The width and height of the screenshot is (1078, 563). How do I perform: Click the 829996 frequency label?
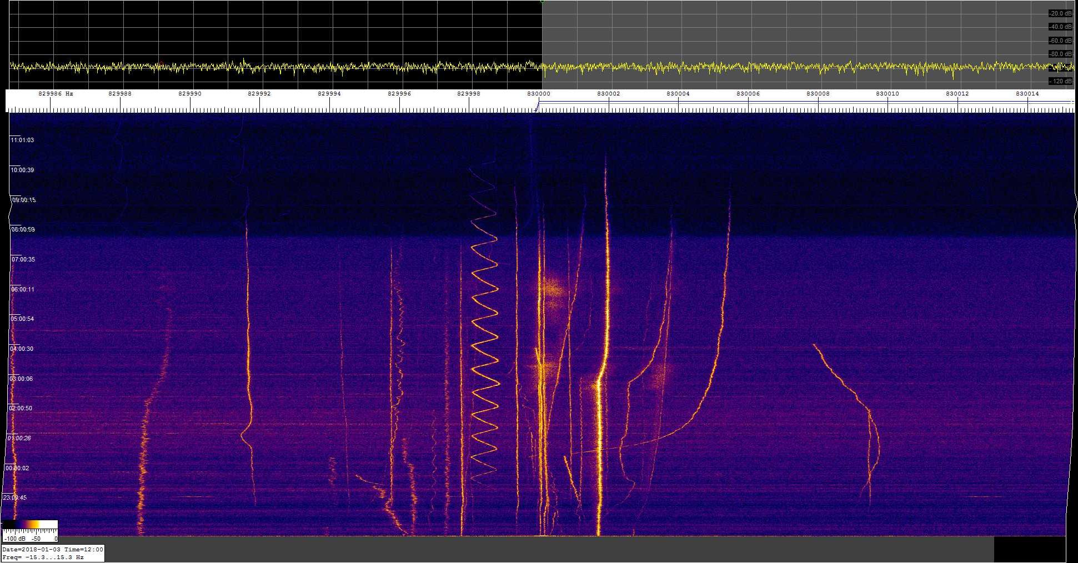[399, 94]
